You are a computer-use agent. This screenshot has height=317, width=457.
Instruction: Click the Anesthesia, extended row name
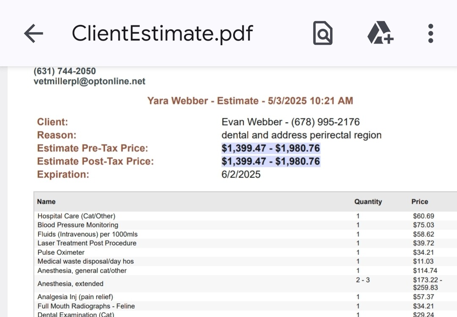70,284
